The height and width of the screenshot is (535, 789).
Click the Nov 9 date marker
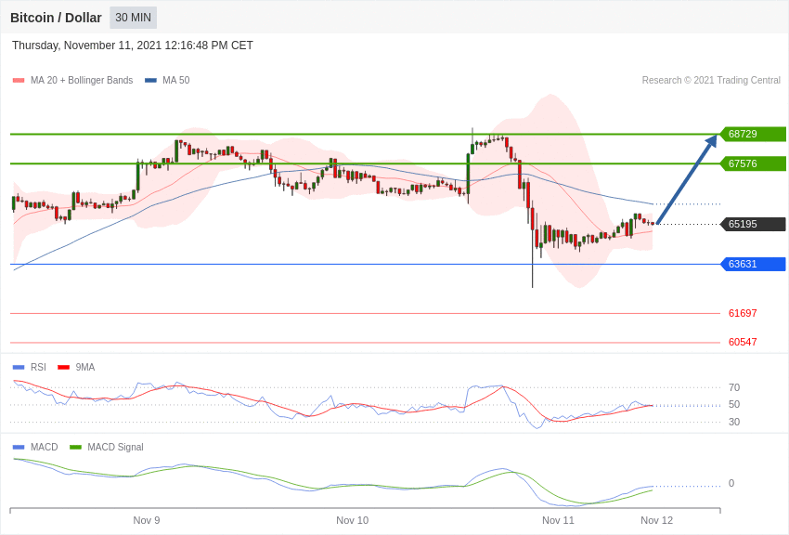(147, 520)
